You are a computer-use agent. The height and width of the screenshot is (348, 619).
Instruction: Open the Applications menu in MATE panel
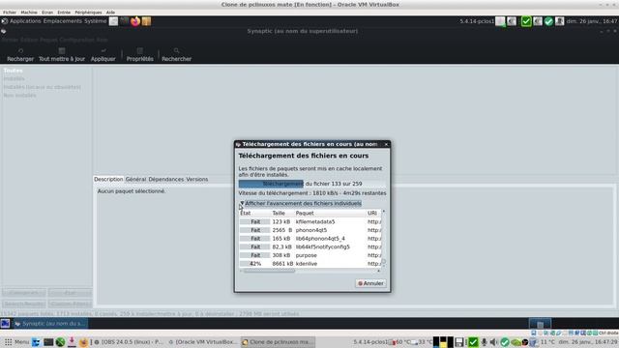pos(25,21)
